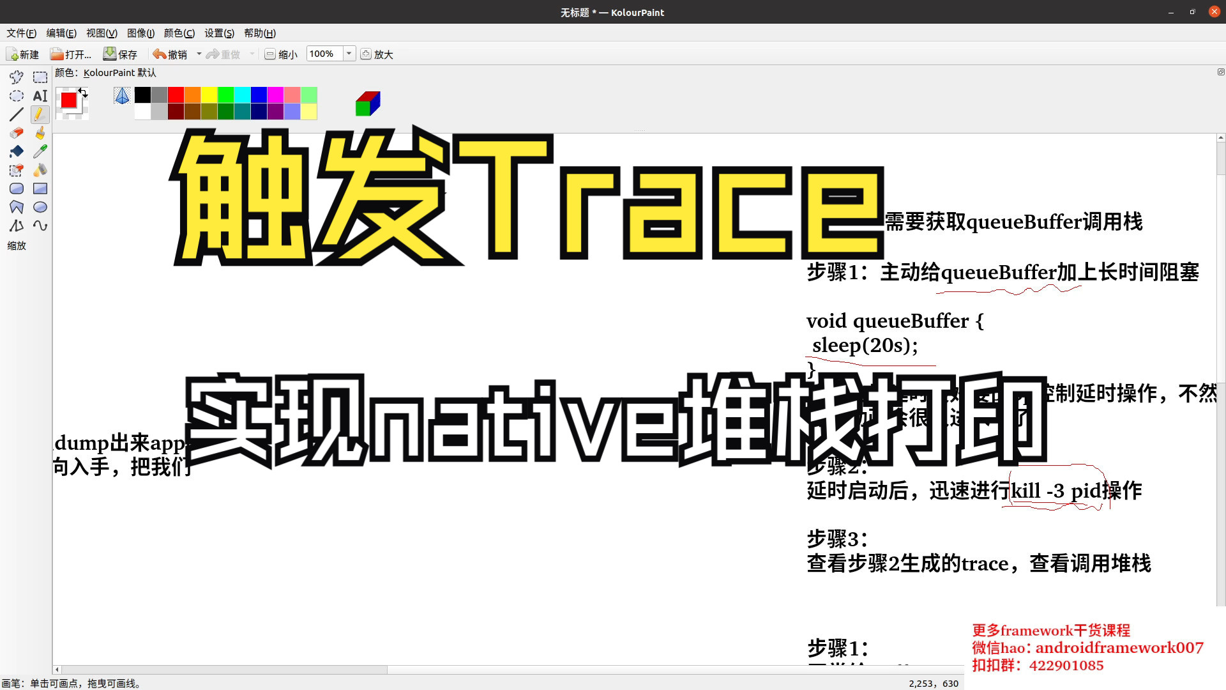The image size is (1226, 690).
Task: Select the yellow swatch in the color palette
Action: pos(209,95)
